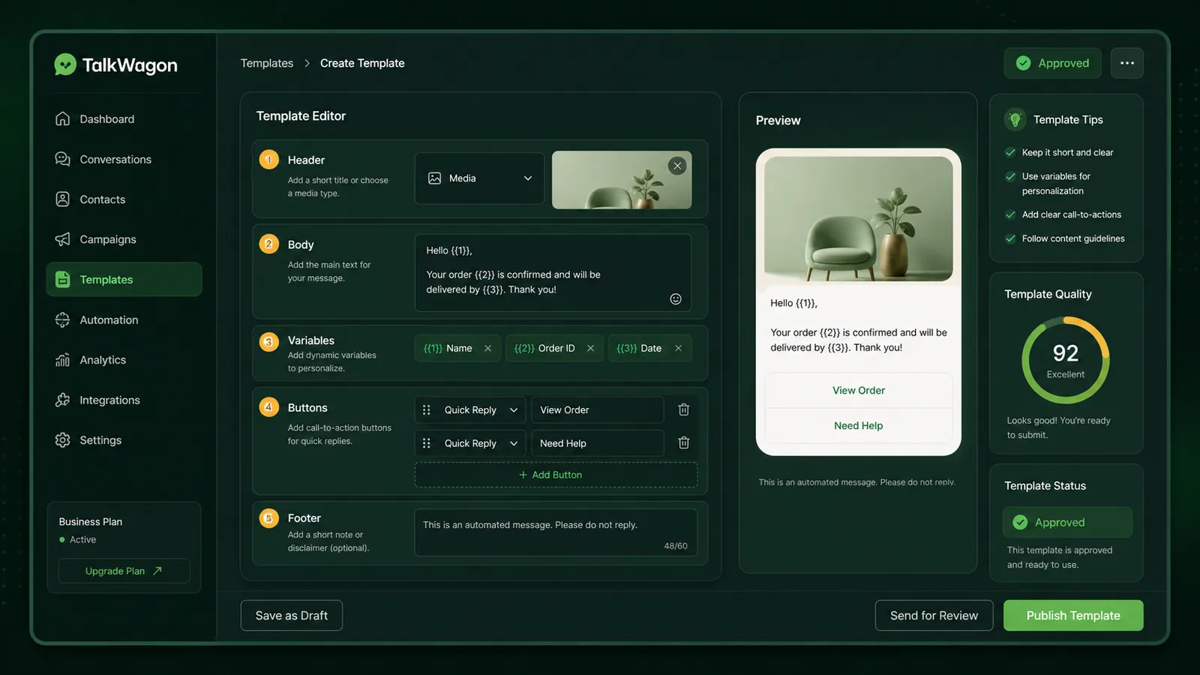Select Templates in the sidebar
The width and height of the screenshot is (1200, 675).
124,279
